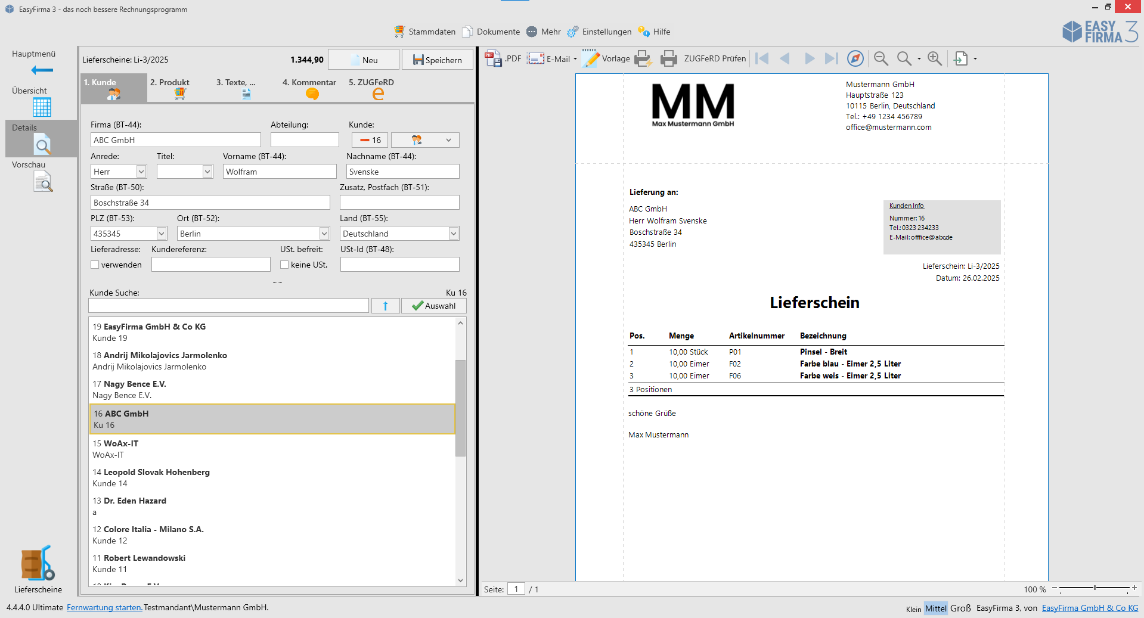Viewport: 1144px width, 618px height.
Task: Expand the Anrede dropdown
Action: [x=141, y=172]
